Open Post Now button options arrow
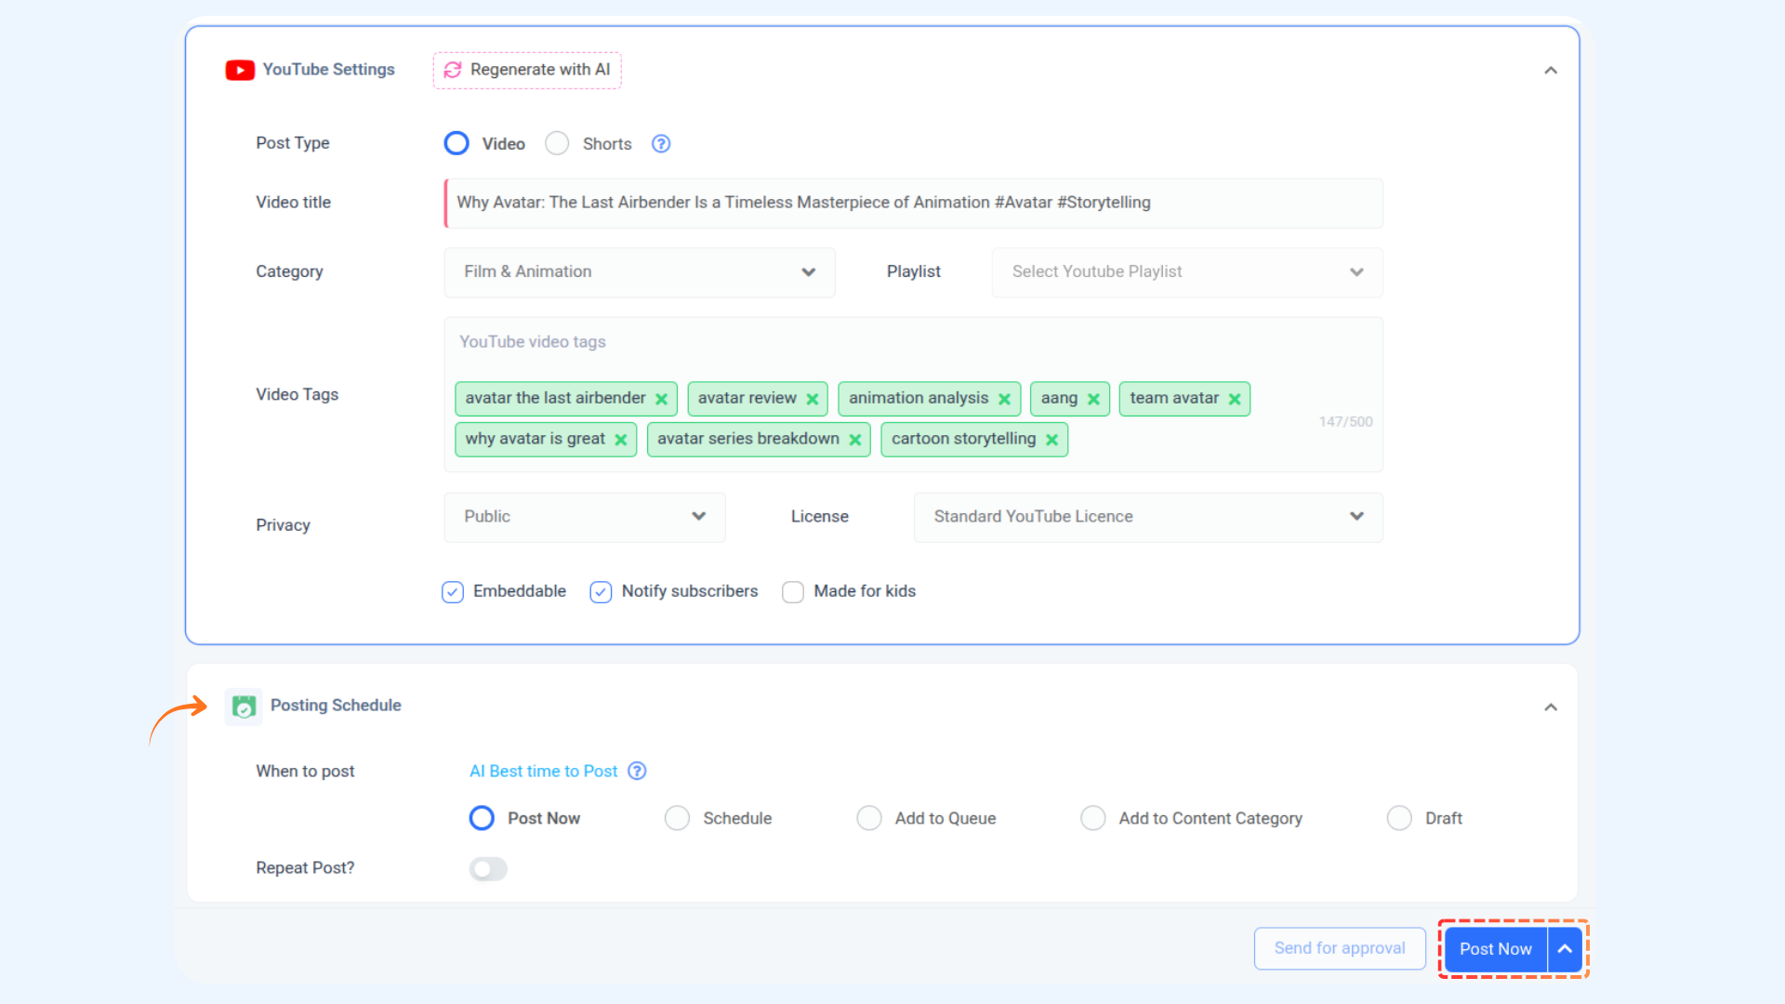Screen dimensions: 1785x1004 pyautogui.click(x=1566, y=949)
